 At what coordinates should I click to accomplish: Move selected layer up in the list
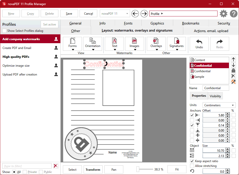coord(233,59)
